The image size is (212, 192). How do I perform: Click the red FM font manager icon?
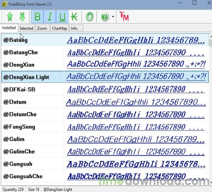124,16
